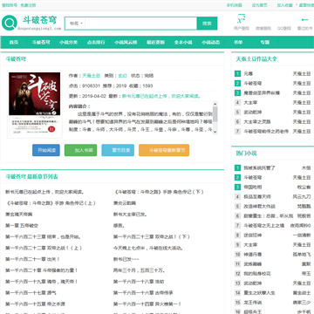Click the 加入收藏 link in top bar
Screen dimensions: 314x314
pos(284,5)
